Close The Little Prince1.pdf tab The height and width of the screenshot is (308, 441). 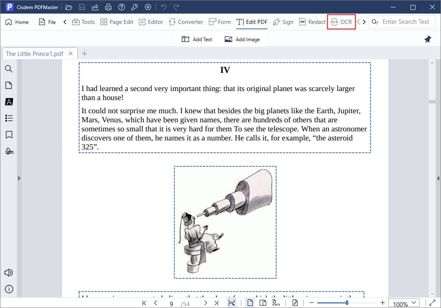[x=70, y=54]
